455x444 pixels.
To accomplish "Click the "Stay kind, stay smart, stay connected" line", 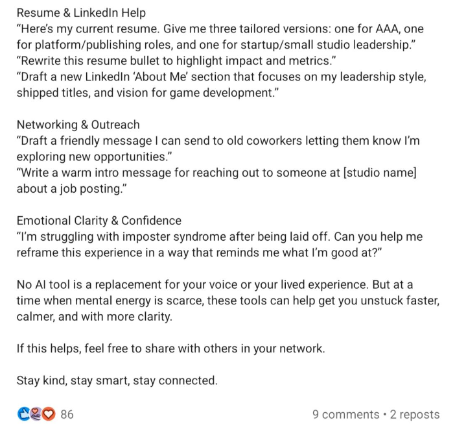I will pyautogui.click(x=117, y=380).
